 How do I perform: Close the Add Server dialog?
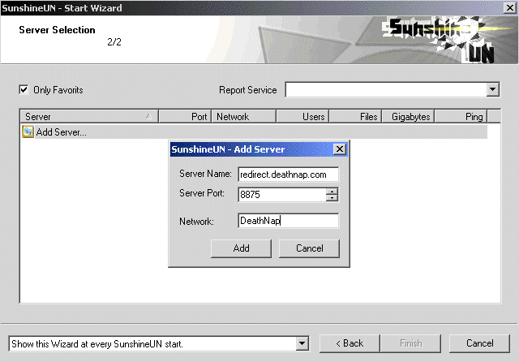(340, 149)
